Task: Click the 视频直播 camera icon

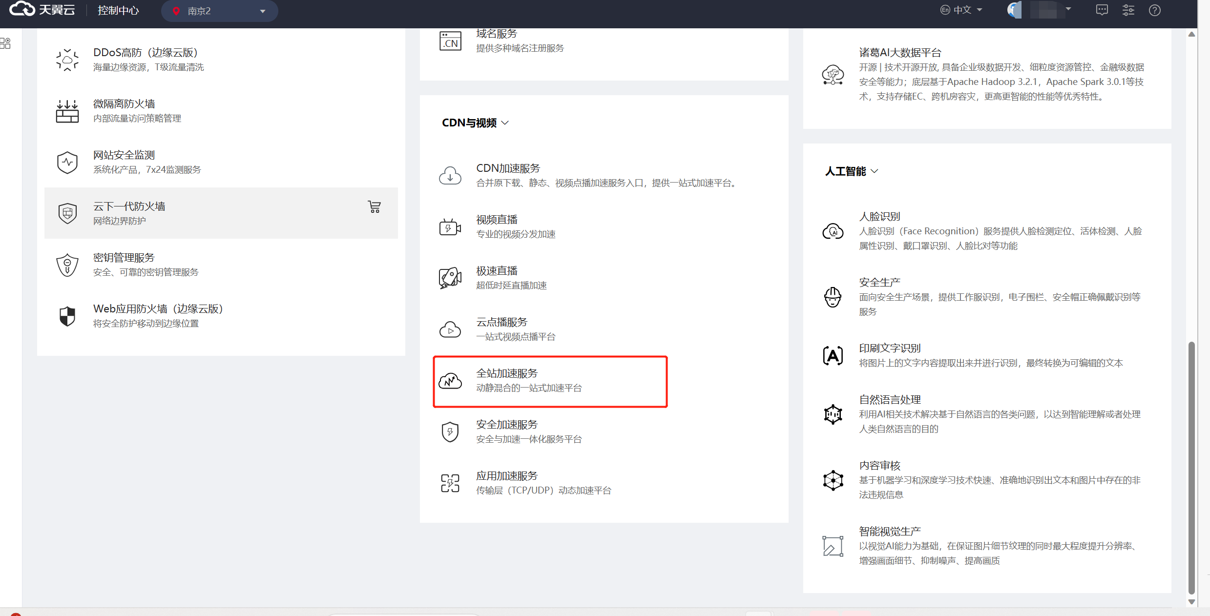Action: [450, 227]
